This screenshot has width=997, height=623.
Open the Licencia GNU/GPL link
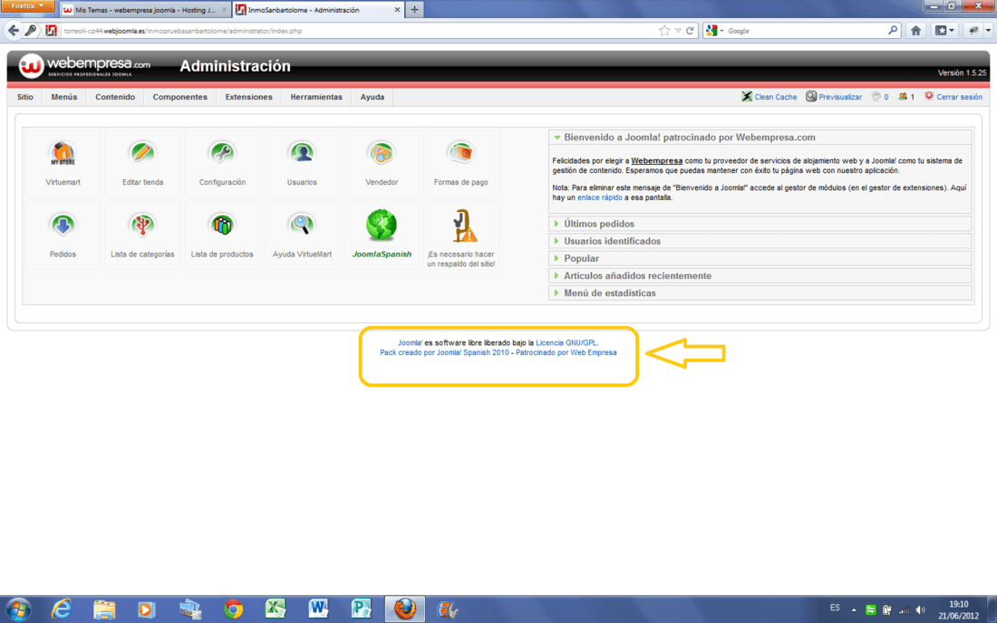566,343
